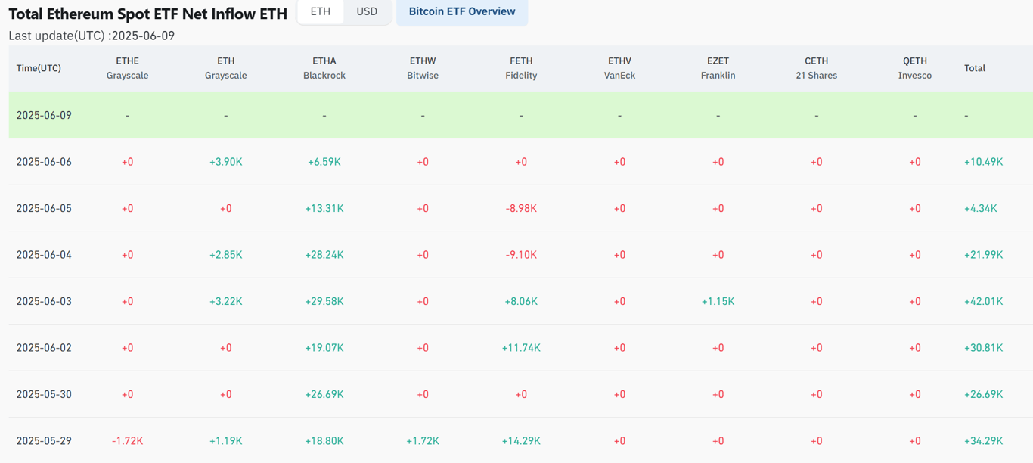Sort by the Total column
The image size is (1033, 463).
(x=975, y=68)
